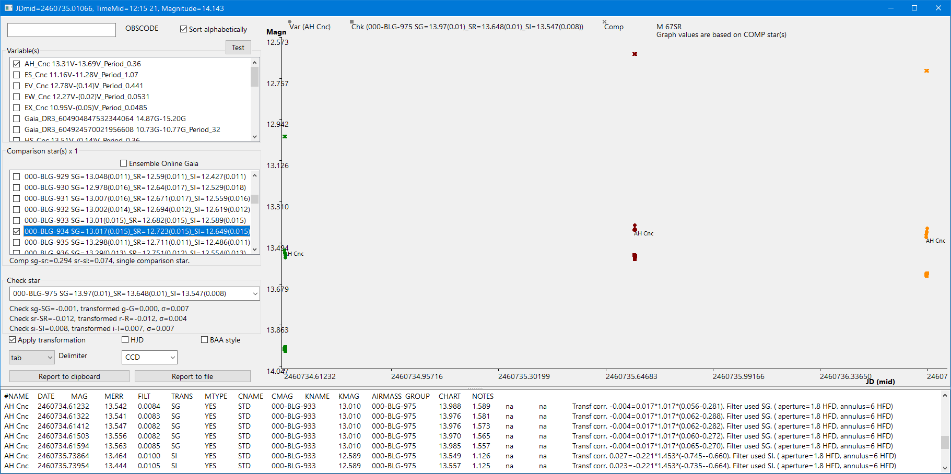Image resolution: width=951 pixels, height=474 pixels.
Task: Enable the Ensemble Online Gaia checkbox
Action: [124, 163]
